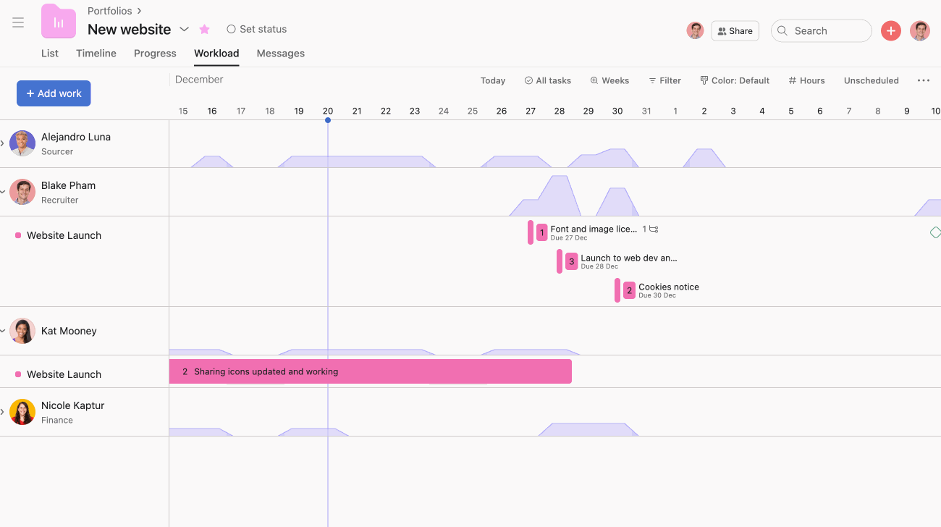This screenshot has width=941, height=527.
Task: Open the New website title dropdown
Action: pyautogui.click(x=184, y=30)
